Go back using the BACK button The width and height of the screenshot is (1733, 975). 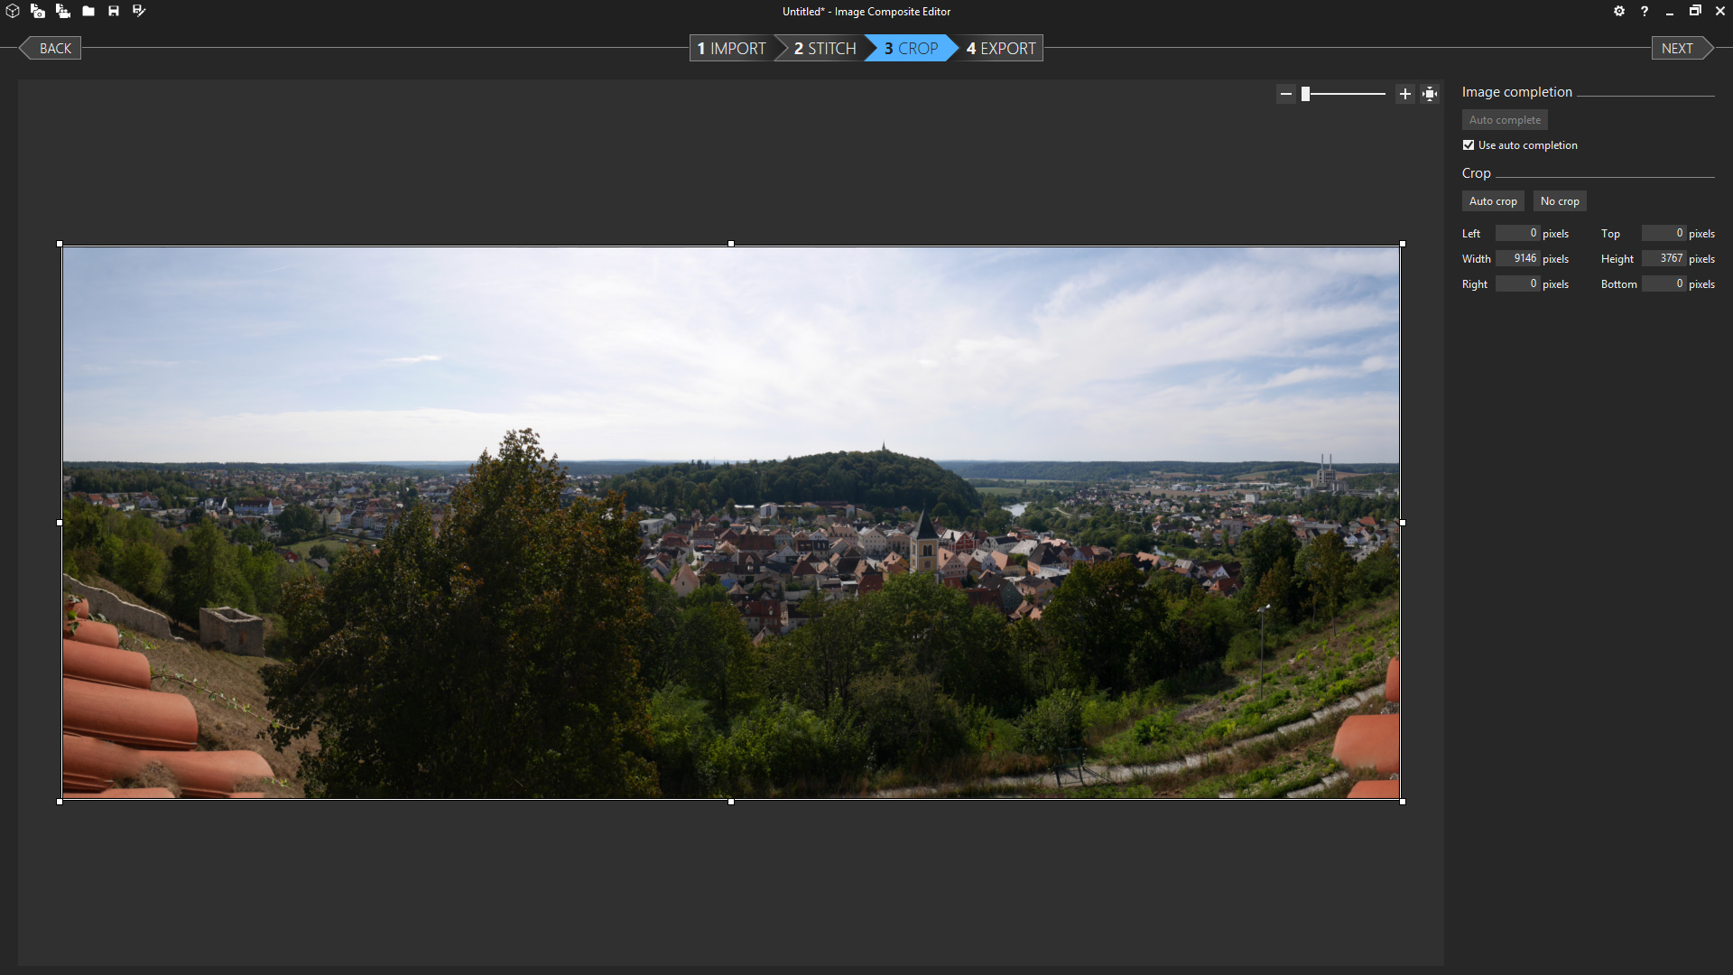pos(51,48)
